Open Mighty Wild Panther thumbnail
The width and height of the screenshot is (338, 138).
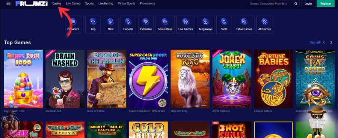pyautogui.click(x=107, y=130)
